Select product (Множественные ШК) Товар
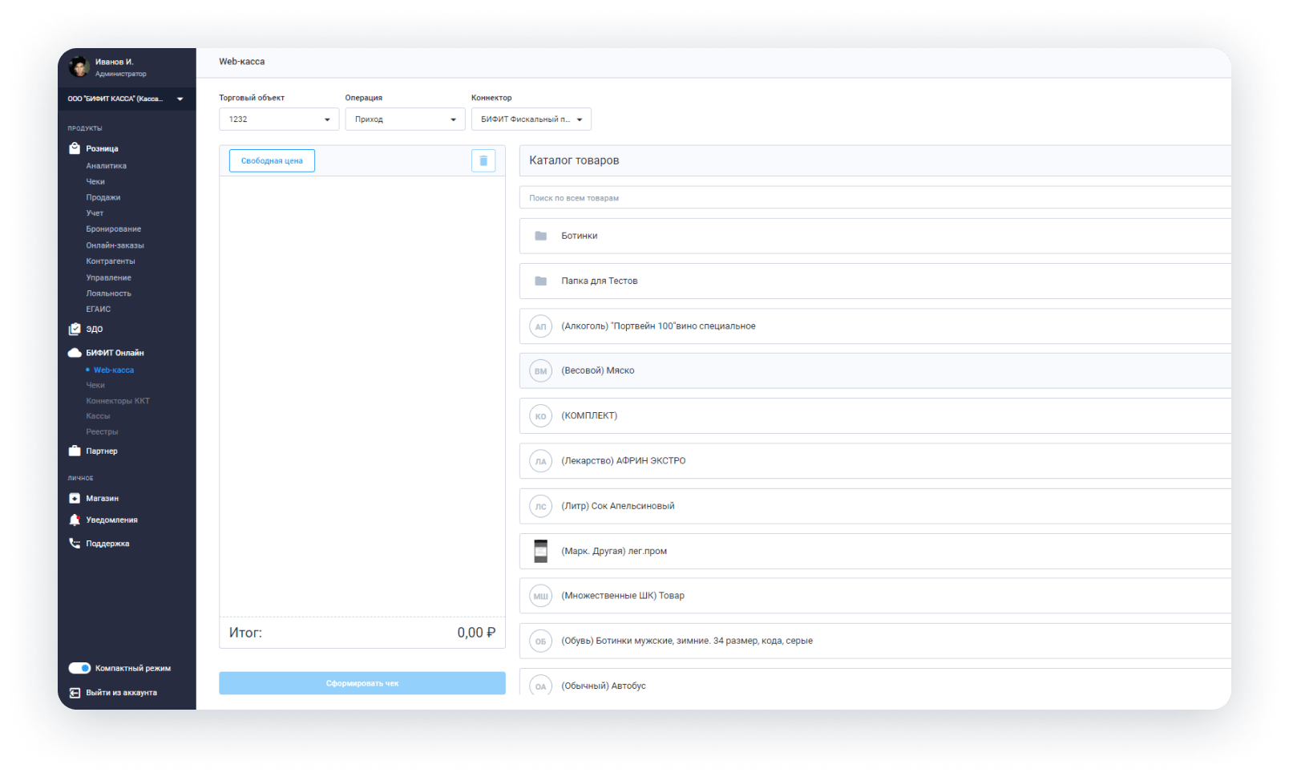Viewport: 1289px width, 777px height. pyautogui.click(x=875, y=596)
